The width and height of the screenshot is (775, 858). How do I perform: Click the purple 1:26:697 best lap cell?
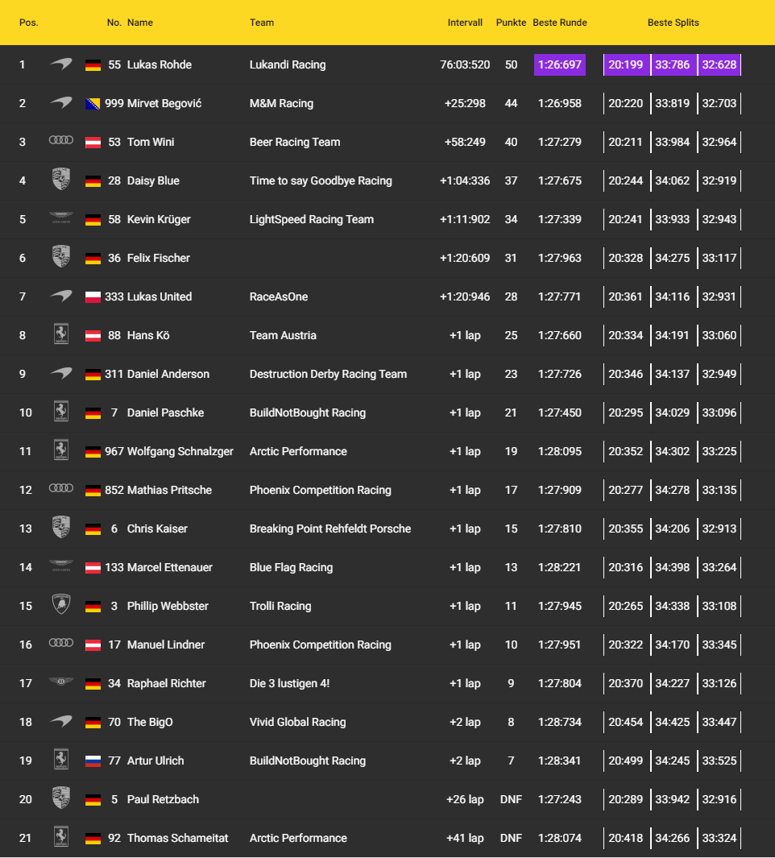(x=560, y=64)
